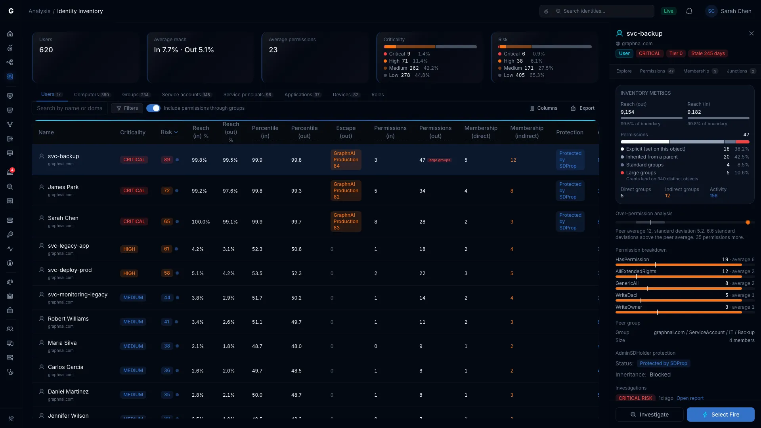Open the Open report link

(690, 398)
